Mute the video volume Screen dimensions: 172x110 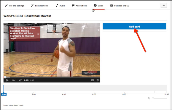20,80
